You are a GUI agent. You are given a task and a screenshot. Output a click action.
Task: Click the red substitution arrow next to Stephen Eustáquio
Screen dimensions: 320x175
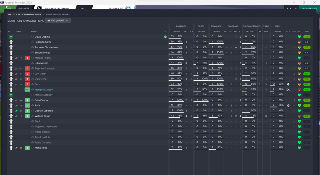27,68
